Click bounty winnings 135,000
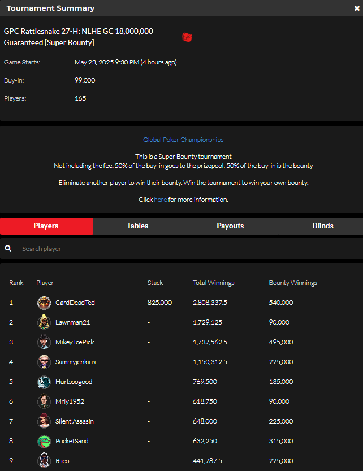The height and width of the screenshot is (471, 363). [x=281, y=382]
